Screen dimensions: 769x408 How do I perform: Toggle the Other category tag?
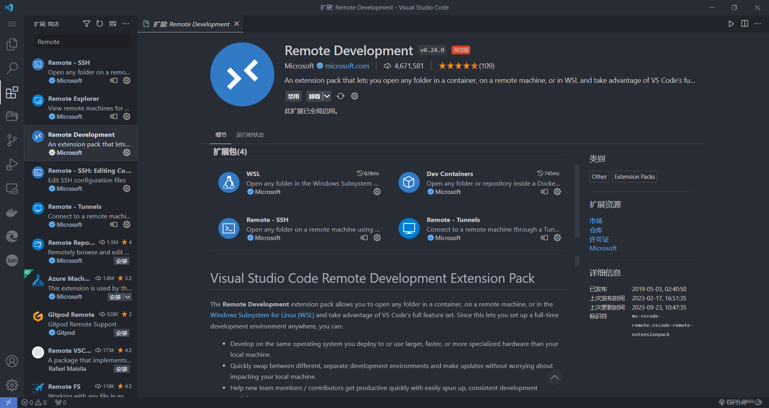(x=599, y=176)
